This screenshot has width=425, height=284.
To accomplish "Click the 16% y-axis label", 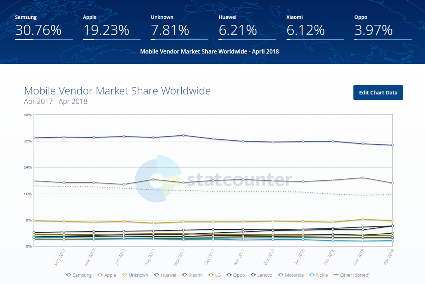I will tap(28, 194).
